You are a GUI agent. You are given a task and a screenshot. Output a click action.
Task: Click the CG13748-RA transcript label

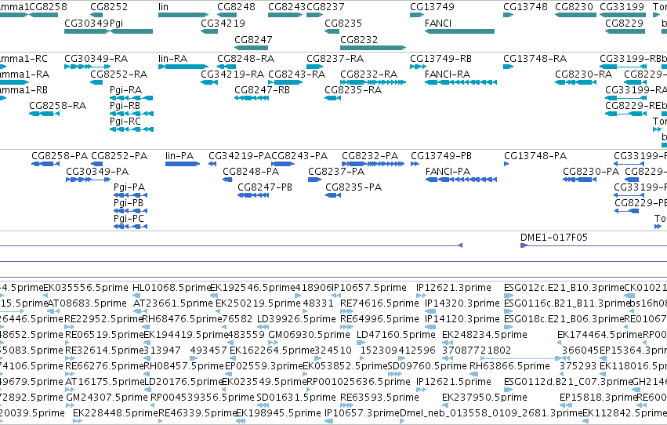pos(535,58)
